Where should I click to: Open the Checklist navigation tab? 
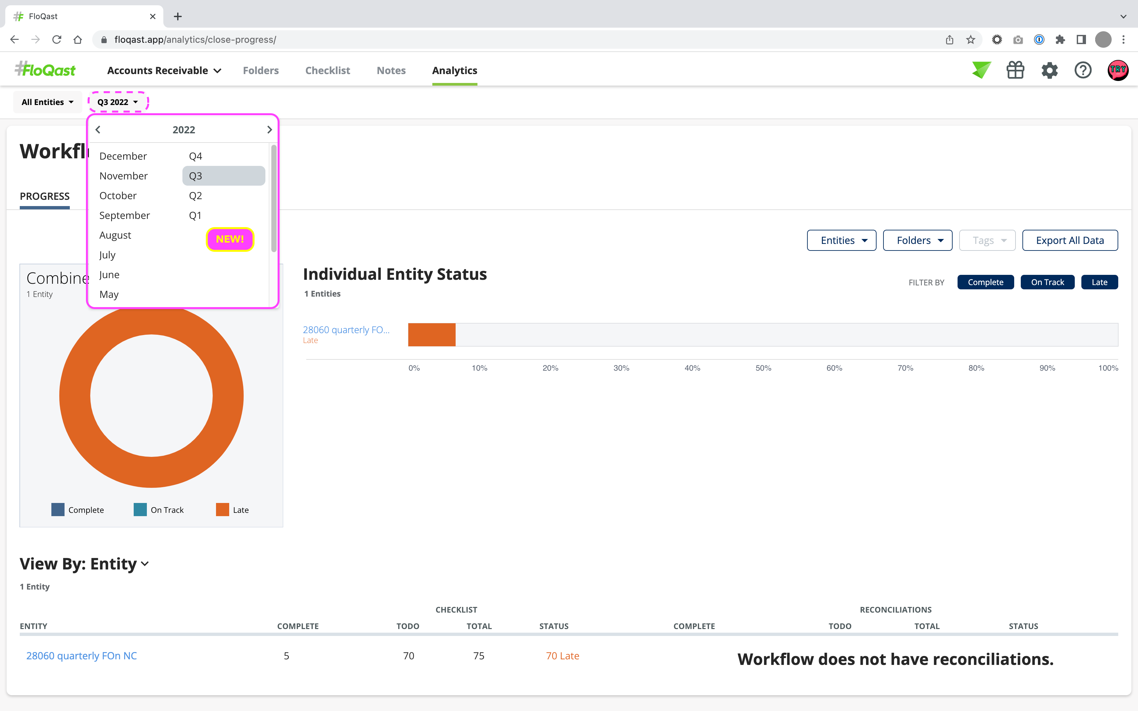click(x=328, y=70)
